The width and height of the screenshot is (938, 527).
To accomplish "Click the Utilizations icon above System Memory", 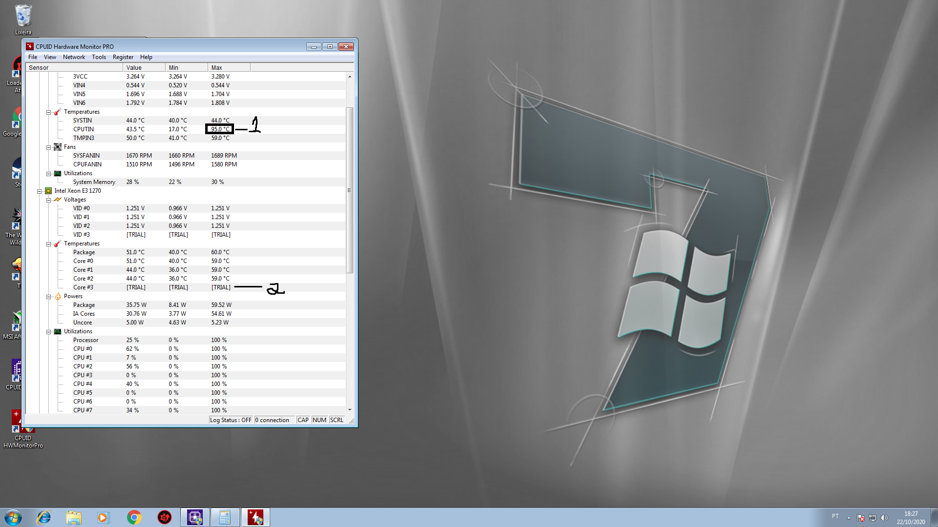I will (58, 173).
